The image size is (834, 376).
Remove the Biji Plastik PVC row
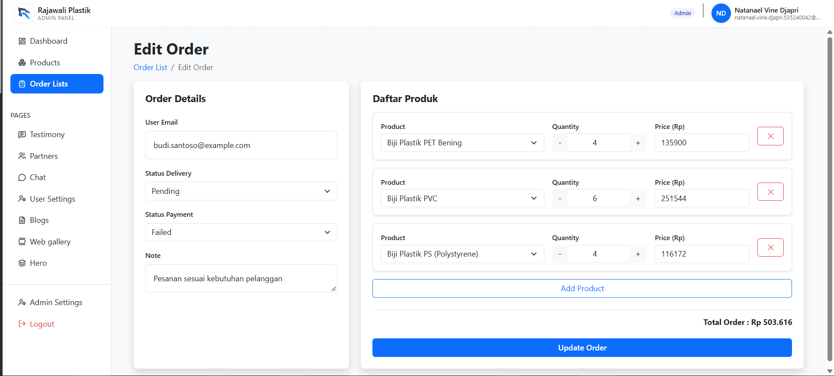coord(770,192)
